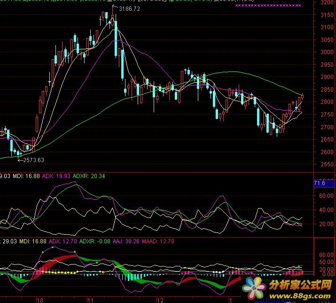Click month 10 on the time axis
Image resolution: width=336 pixels, height=303 pixels.
coord(40,300)
